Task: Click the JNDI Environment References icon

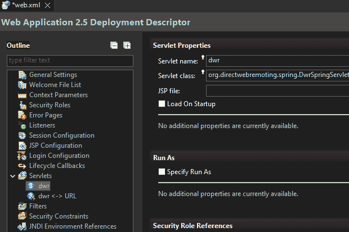Action: [23, 226]
